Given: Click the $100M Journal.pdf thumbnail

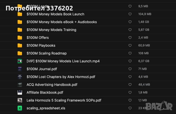Looking at the screenshot, I should [20, 69].
